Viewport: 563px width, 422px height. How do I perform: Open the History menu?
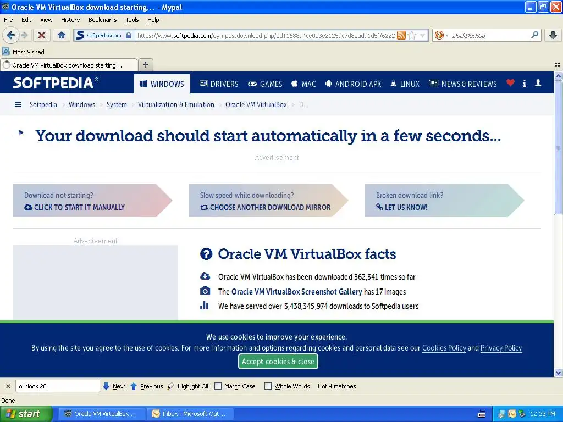(70, 20)
